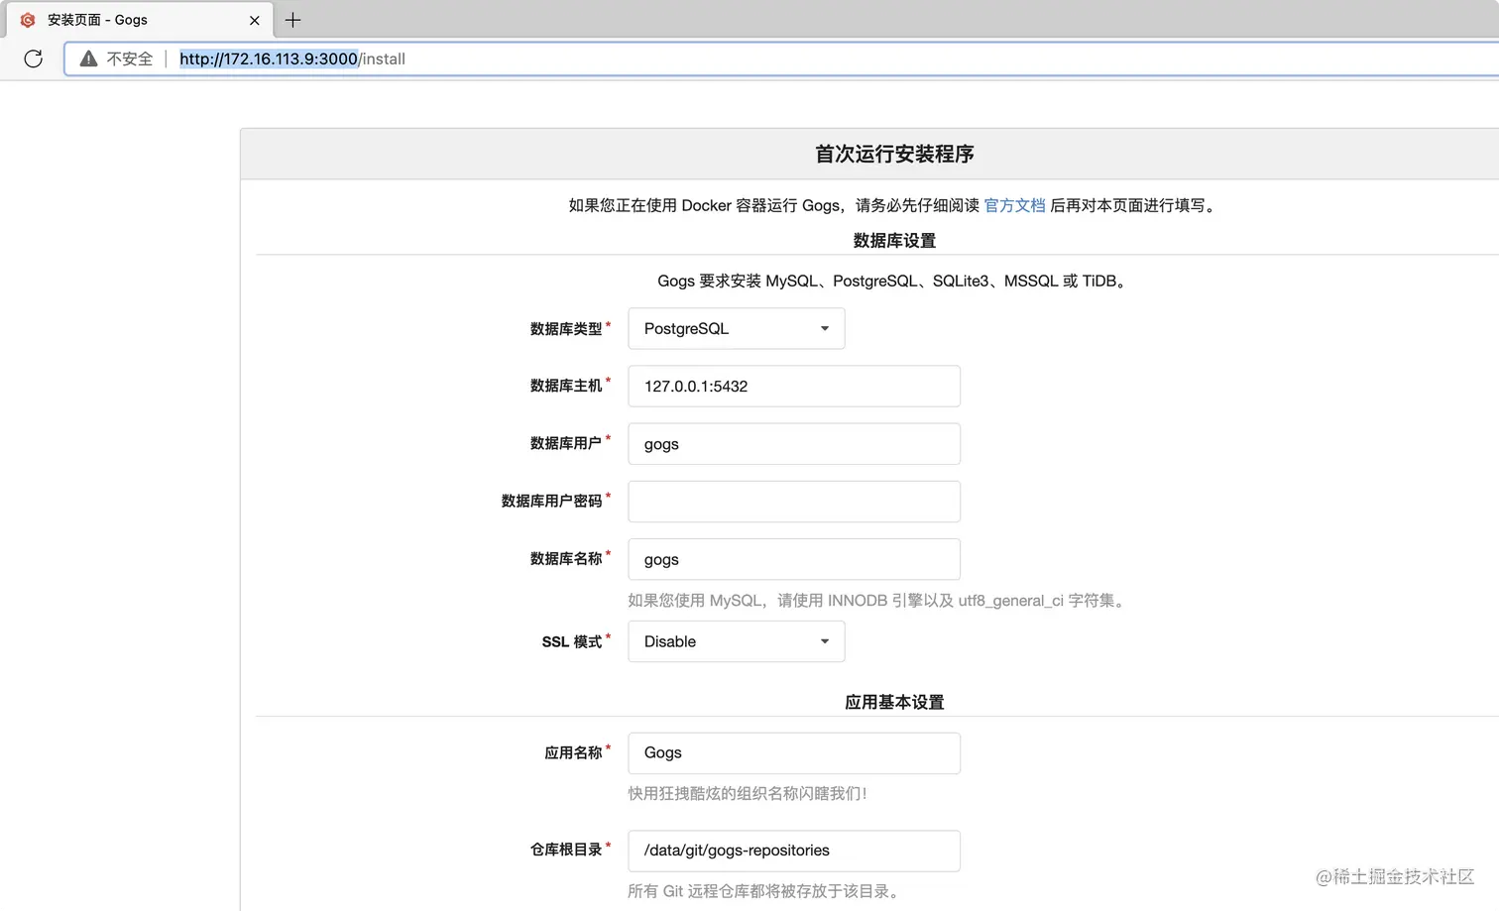Image resolution: width=1499 pixels, height=911 pixels.
Task: Click the 应用名称 field containing Gogs
Action: (794, 752)
